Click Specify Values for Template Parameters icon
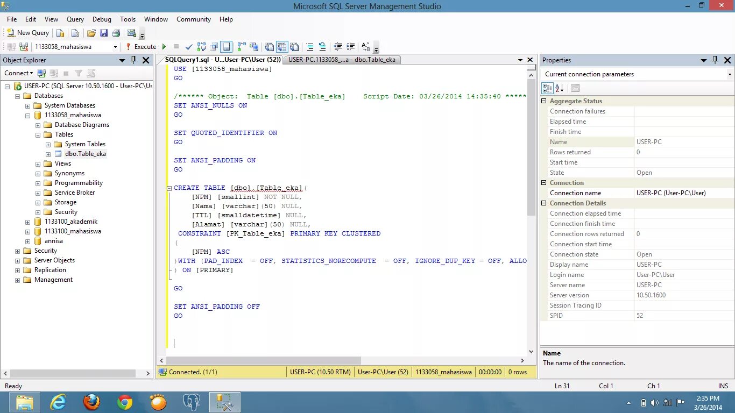This screenshot has height=413, width=735. pyautogui.click(x=366, y=47)
